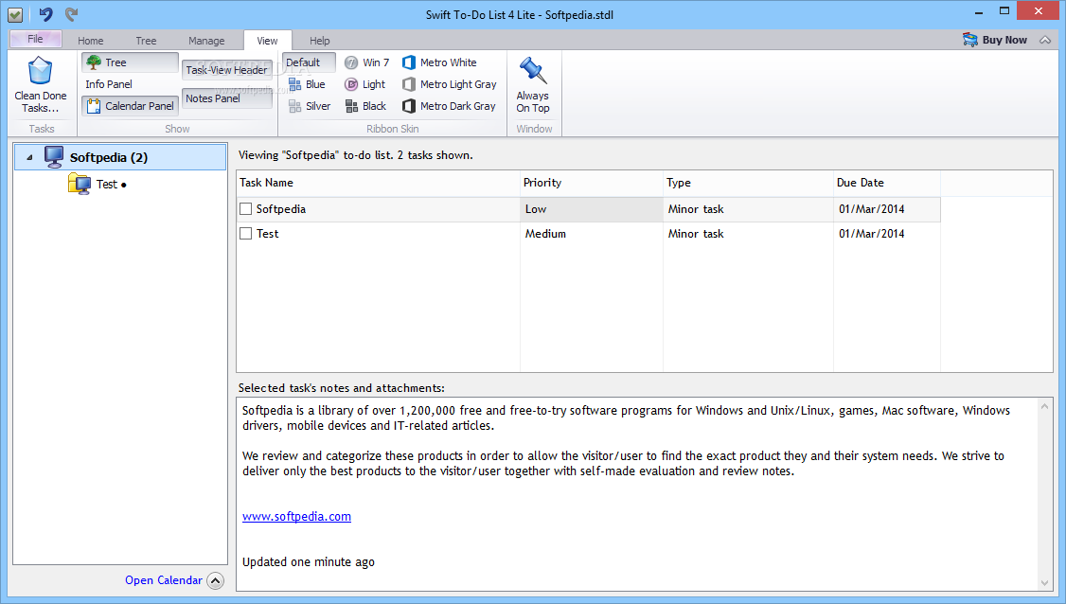
Task: Toggle the Task-View Header option
Action: [x=226, y=70]
